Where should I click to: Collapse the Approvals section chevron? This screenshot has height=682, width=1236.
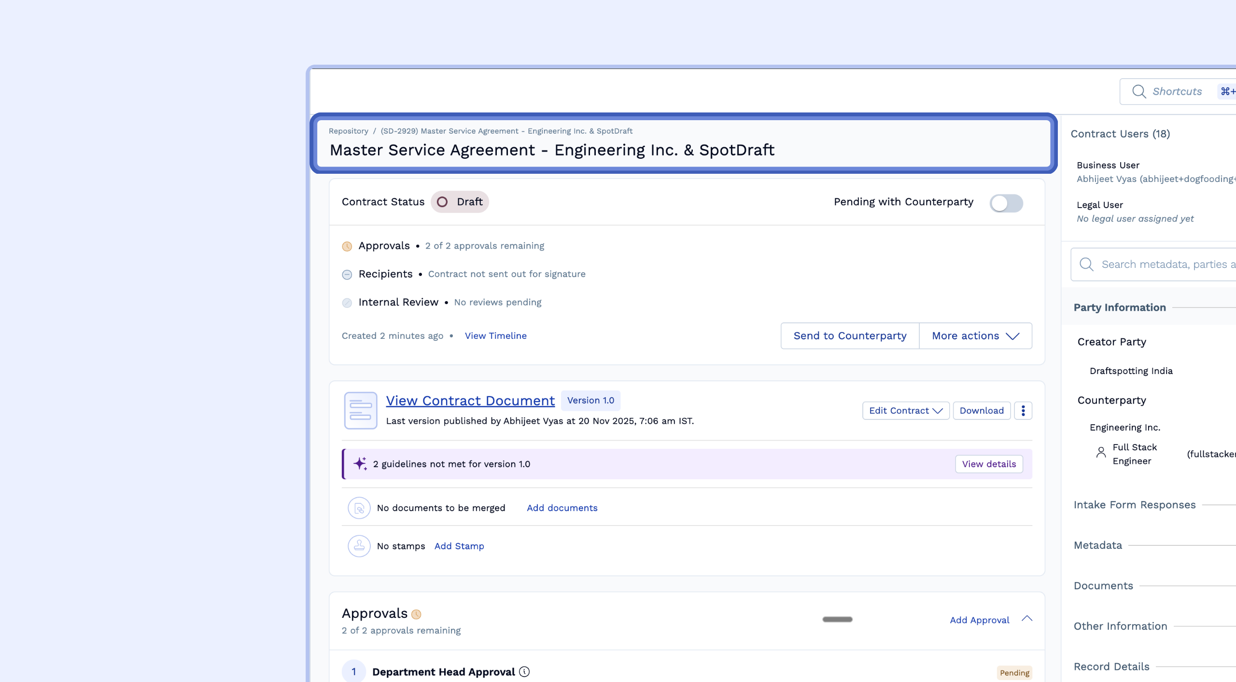1027,619
